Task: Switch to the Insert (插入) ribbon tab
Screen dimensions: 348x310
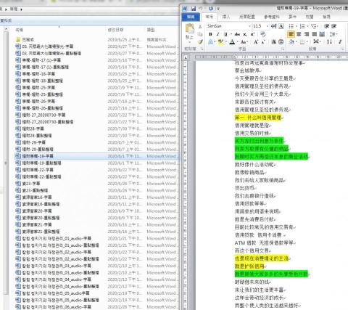Action: tap(226, 17)
